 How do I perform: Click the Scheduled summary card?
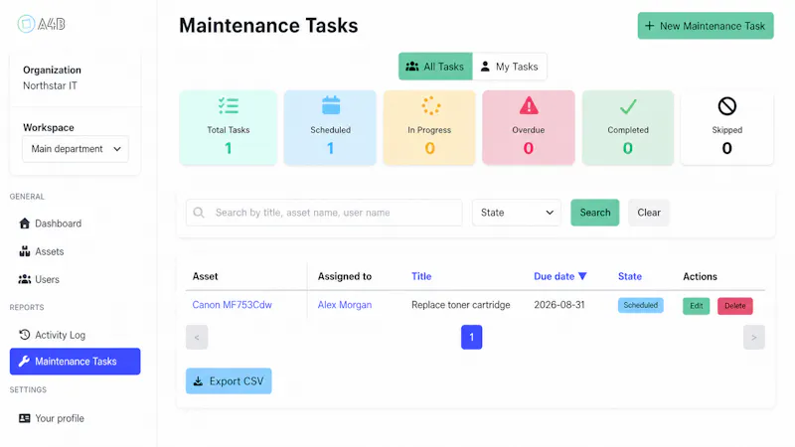tap(330, 128)
